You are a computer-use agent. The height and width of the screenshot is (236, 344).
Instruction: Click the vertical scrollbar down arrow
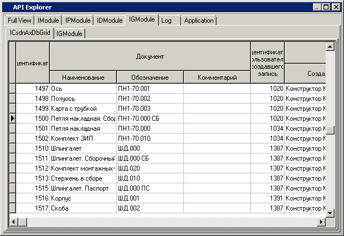(x=330, y=213)
